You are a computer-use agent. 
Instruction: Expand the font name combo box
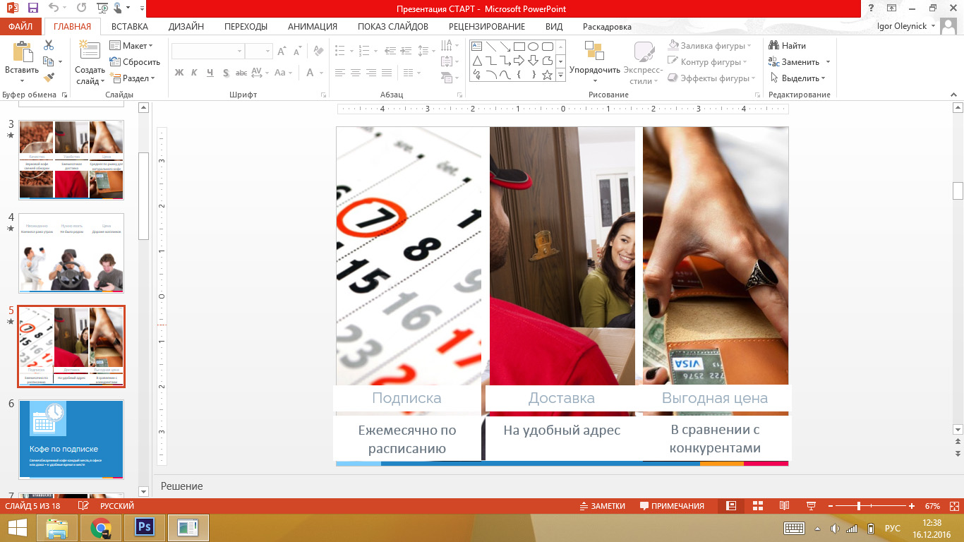coord(239,51)
